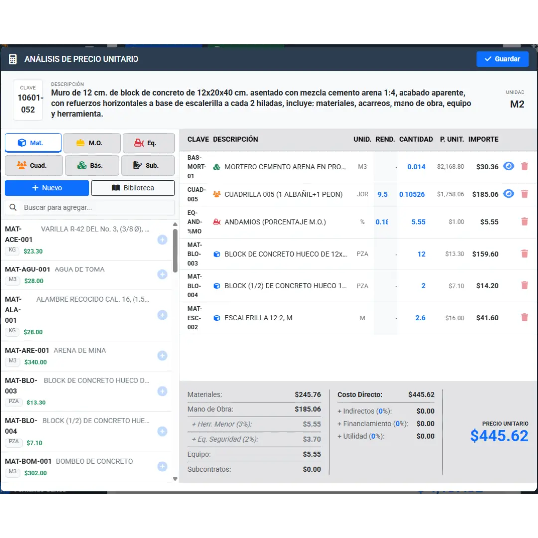
Task: Save the analysis with Guardar
Action: coord(502,59)
